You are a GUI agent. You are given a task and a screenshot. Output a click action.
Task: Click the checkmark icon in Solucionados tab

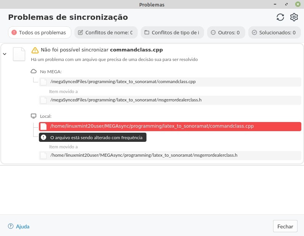click(254, 32)
